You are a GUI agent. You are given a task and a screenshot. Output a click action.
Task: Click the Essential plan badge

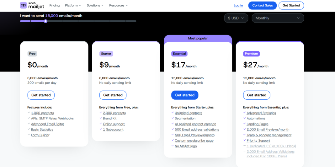coord(179,54)
